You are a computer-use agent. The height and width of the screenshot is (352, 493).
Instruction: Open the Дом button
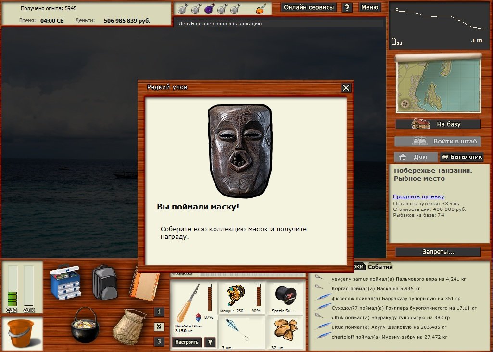(x=416, y=157)
